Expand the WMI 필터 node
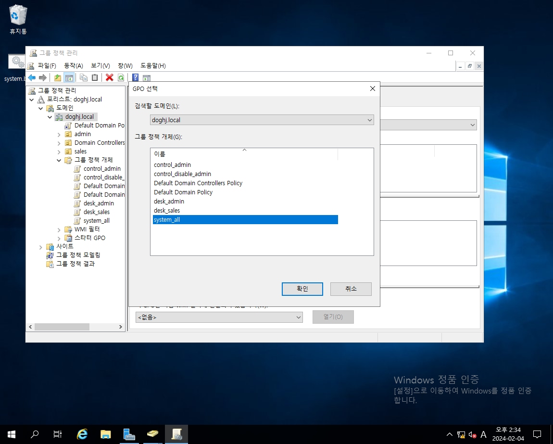553x444 pixels. click(x=59, y=230)
